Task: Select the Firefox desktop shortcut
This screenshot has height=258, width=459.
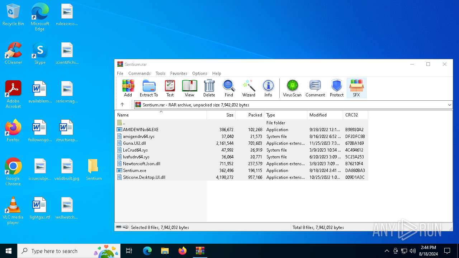Action: point(13,131)
